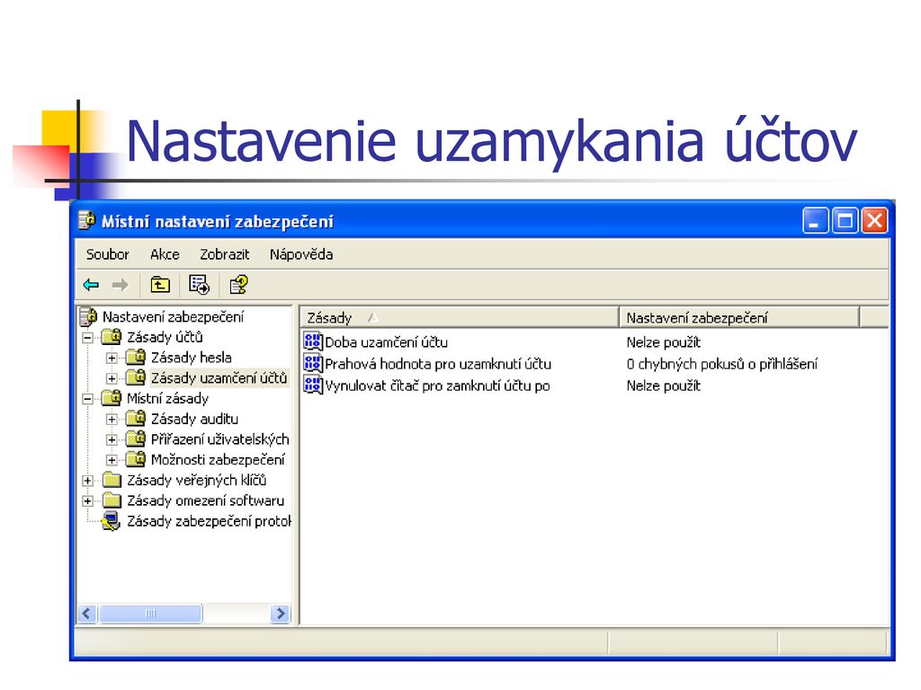Click the Nastavení zabezpečení root node icon
Screen dimensions: 921x690
(89, 316)
